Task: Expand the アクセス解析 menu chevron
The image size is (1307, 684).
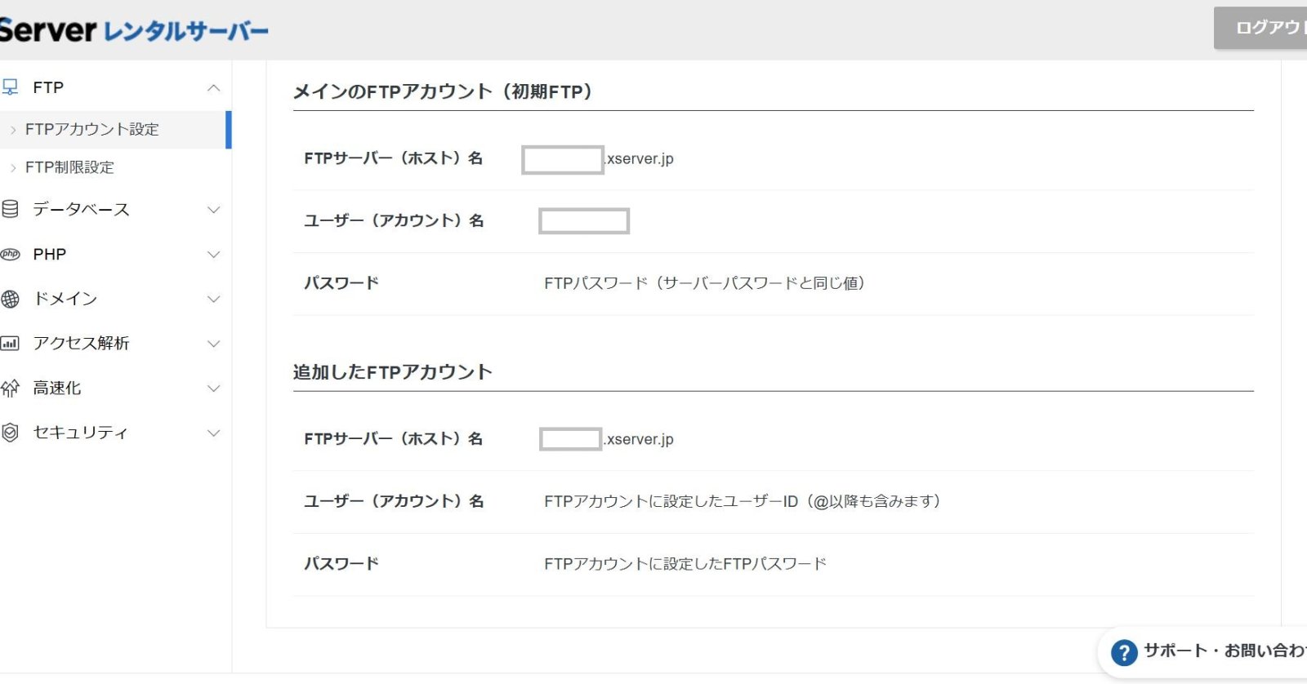Action: point(213,344)
